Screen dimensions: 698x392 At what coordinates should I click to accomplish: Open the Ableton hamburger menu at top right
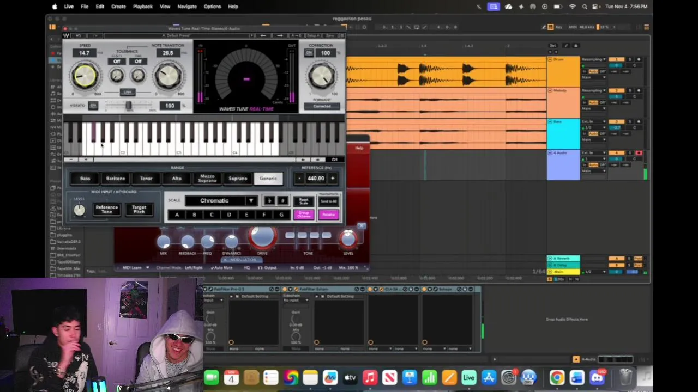[x=647, y=27]
